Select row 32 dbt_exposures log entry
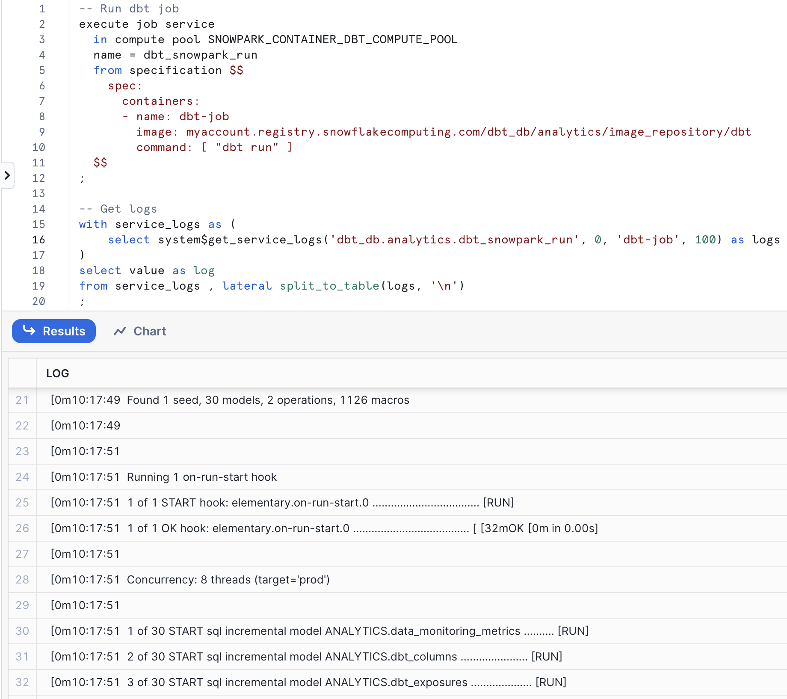The height and width of the screenshot is (699, 787). (x=398, y=682)
